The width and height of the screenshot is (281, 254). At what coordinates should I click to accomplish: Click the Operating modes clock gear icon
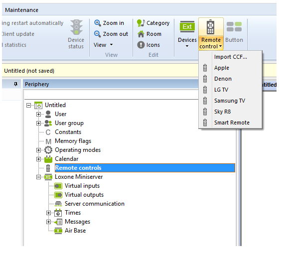pyautogui.click(x=48, y=150)
